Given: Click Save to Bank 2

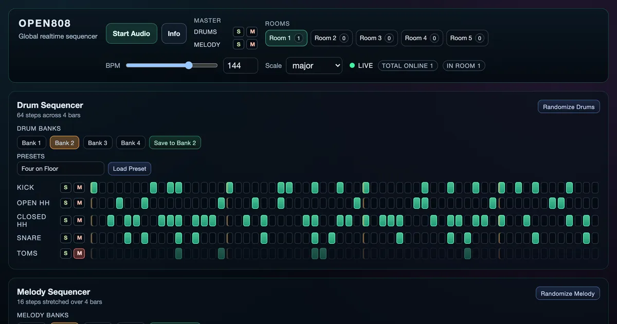Looking at the screenshot, I should click(x=175, y=142).
